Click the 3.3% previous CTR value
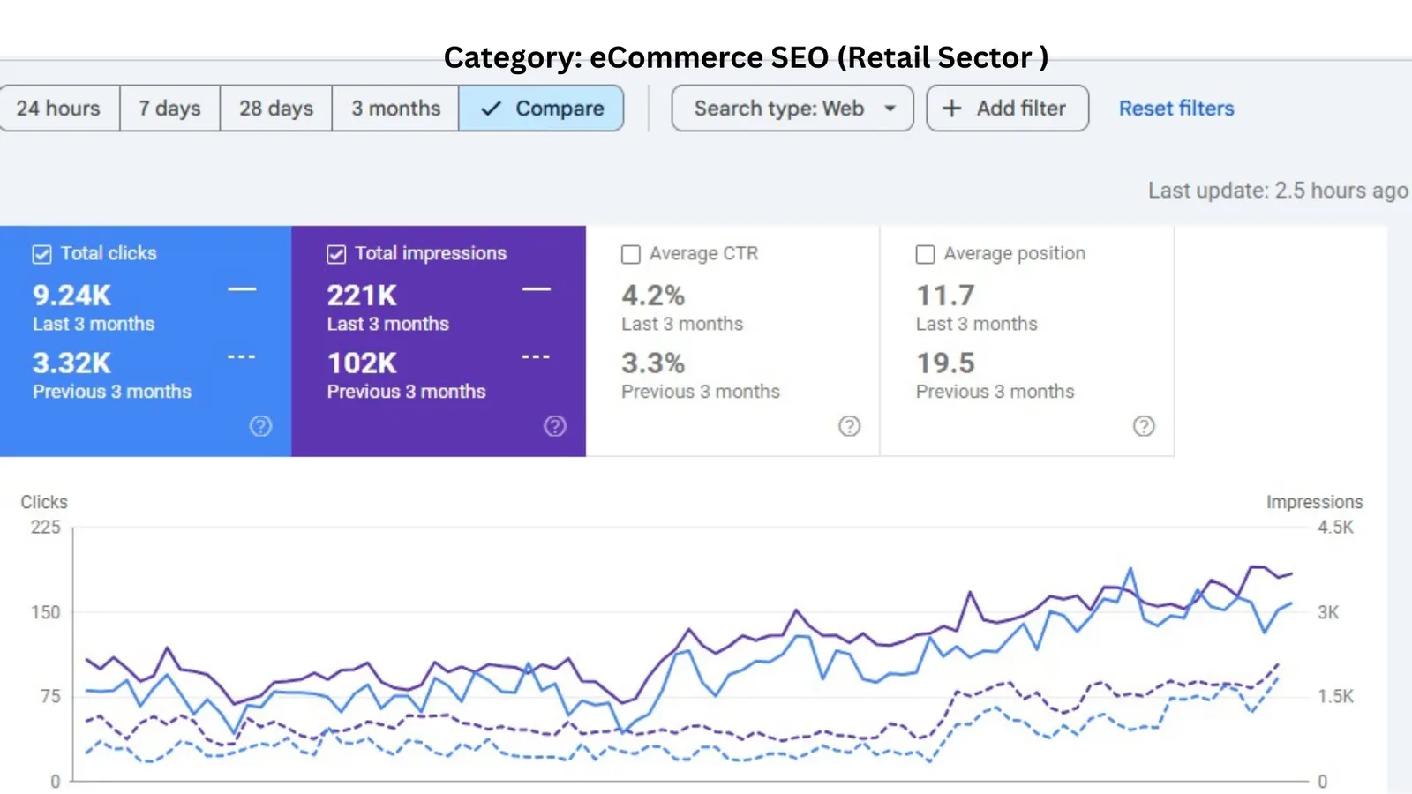Image resolution: width=1412 pixels, height=794 pixels. click(x=653, y=363)
